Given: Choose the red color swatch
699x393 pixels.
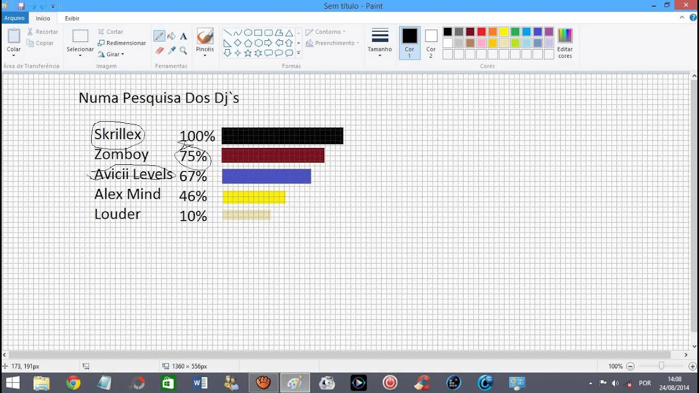Looking at the screenshot, I should tap(481, 32).
